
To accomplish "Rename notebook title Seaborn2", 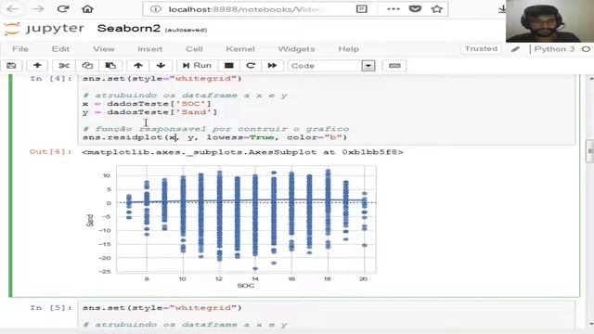I will pos(129,29).
